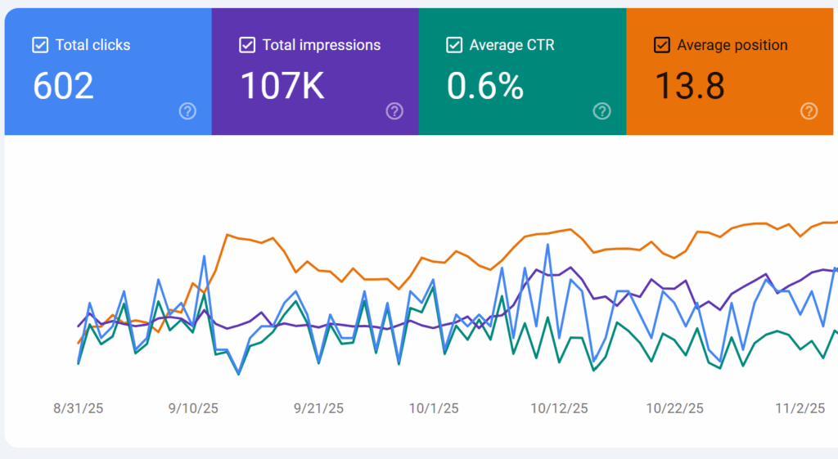Click the 11/2/25 date label

click(x=800, y=408)
